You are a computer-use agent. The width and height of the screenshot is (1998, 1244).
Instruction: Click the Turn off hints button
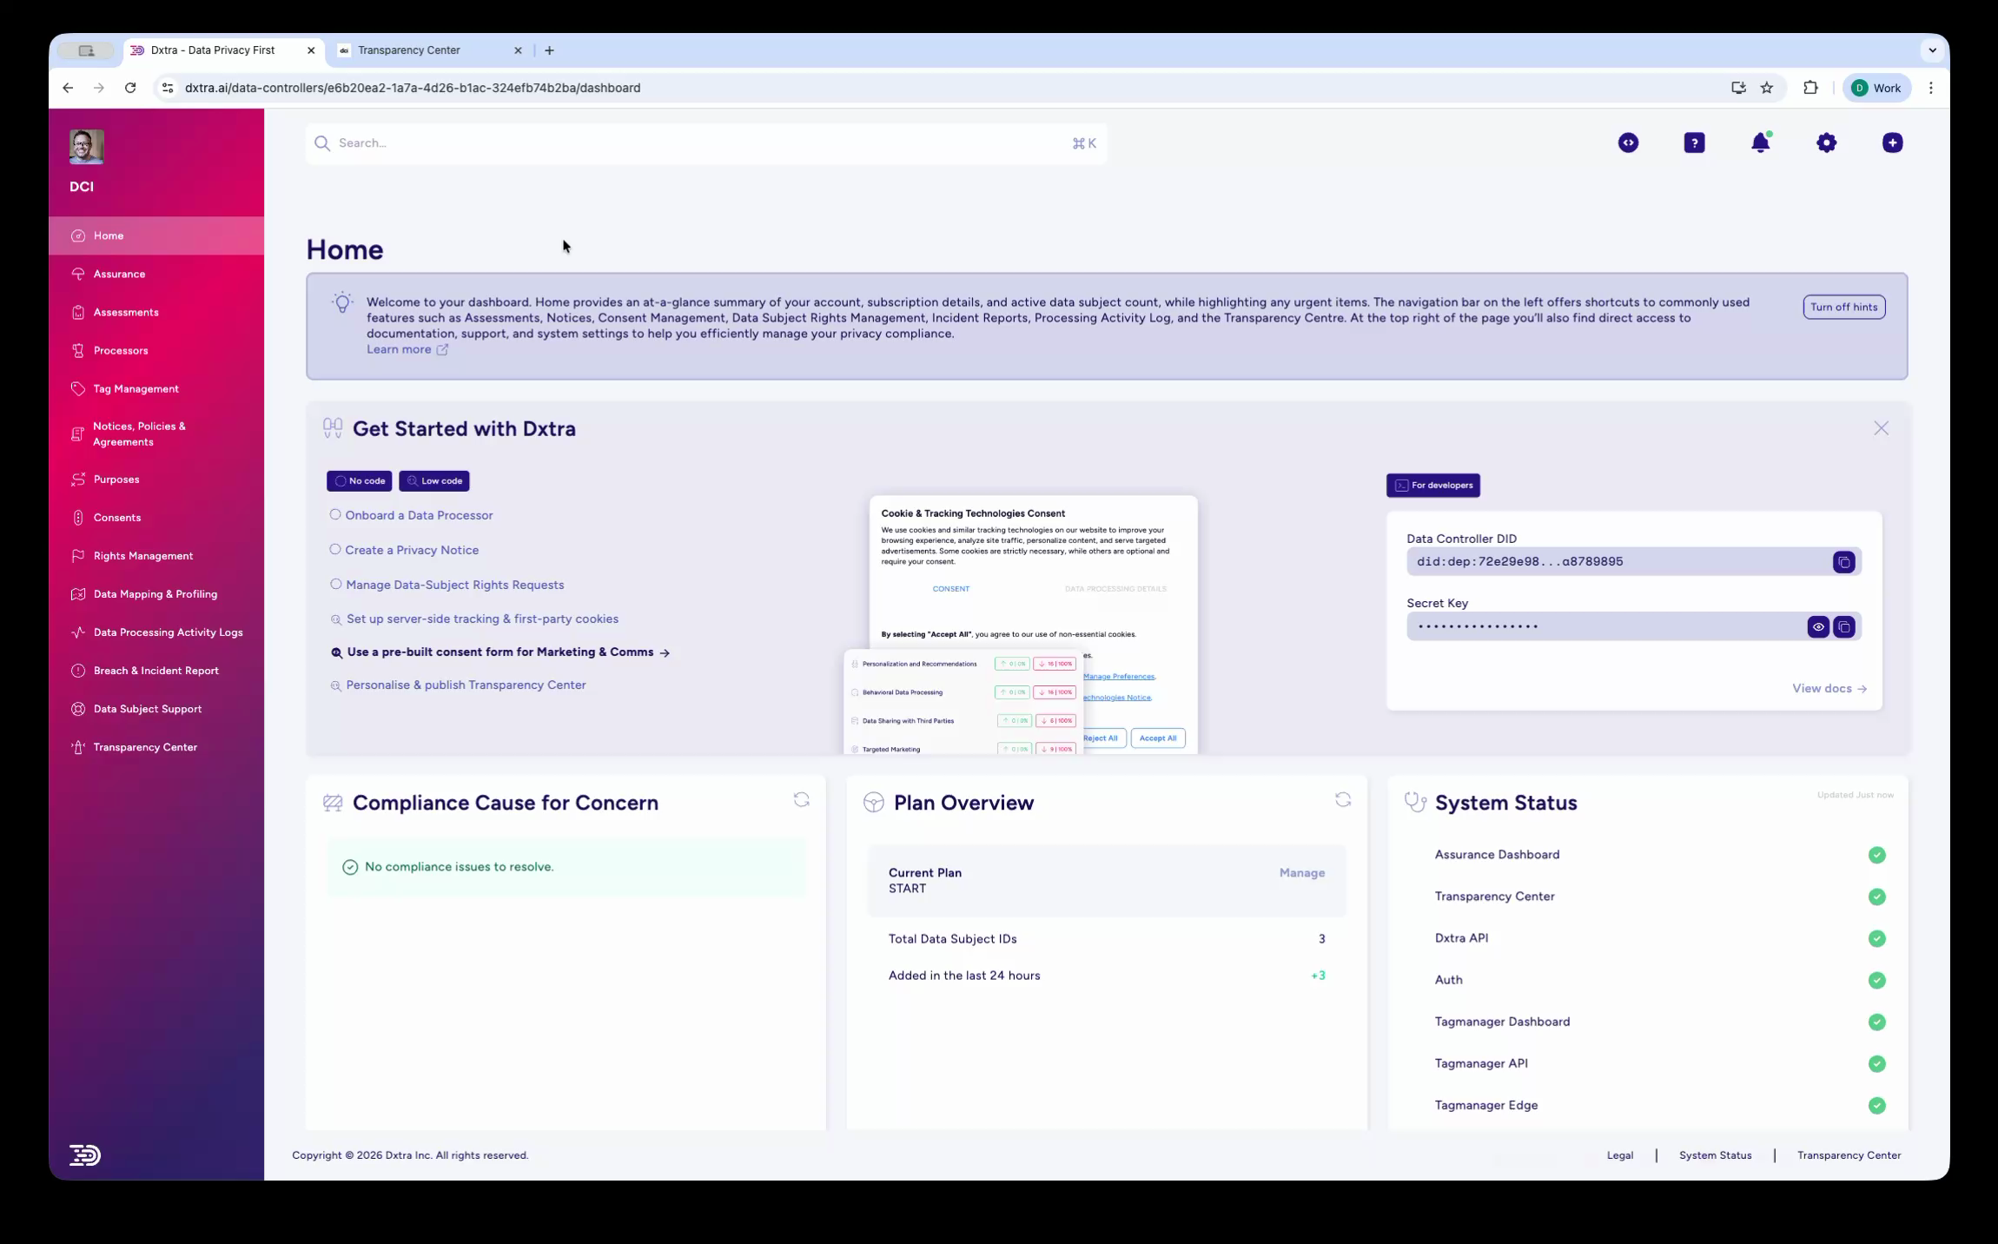pos(1843,307)
